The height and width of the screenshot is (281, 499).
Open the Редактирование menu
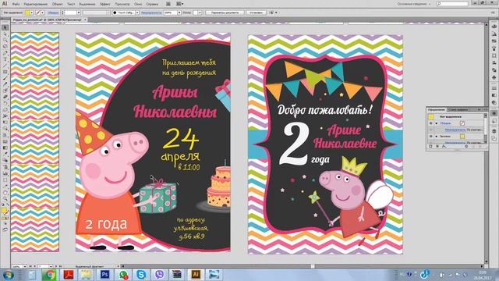click(36, 4)
